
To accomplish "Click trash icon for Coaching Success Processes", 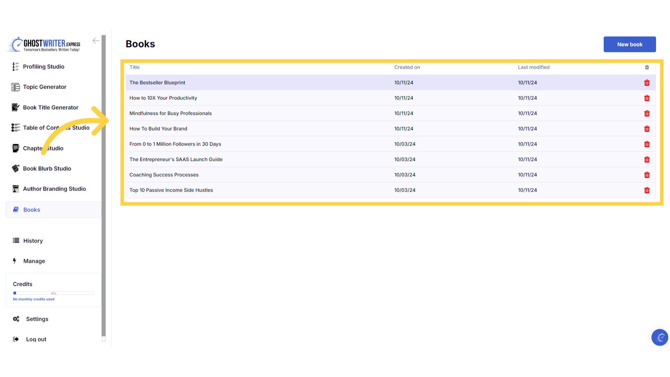I will pos(647,175).
